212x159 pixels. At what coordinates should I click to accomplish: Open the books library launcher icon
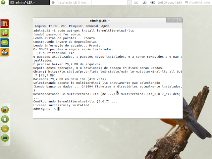pyautogui.click(x=5, y=24)
